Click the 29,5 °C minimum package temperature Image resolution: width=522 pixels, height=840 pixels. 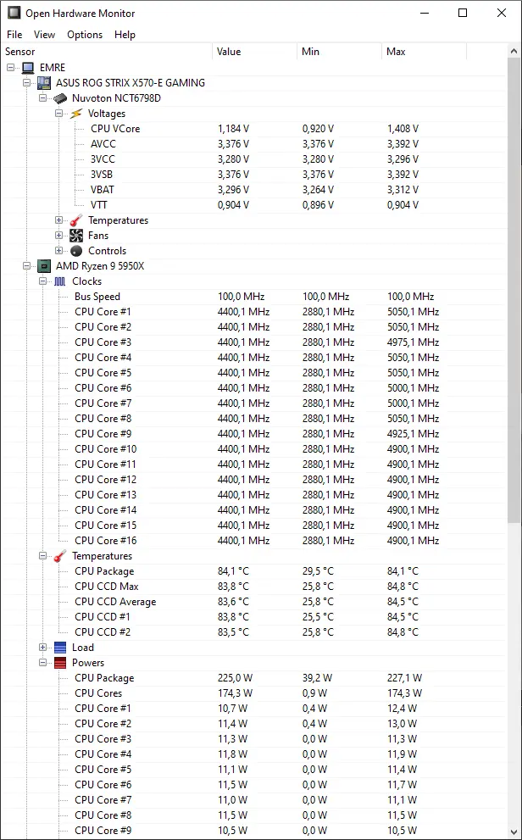tap(318, 571)
